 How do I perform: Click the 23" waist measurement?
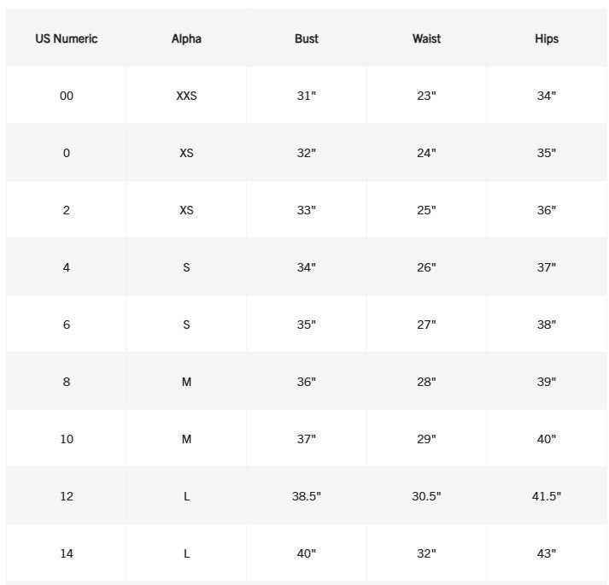426,96
